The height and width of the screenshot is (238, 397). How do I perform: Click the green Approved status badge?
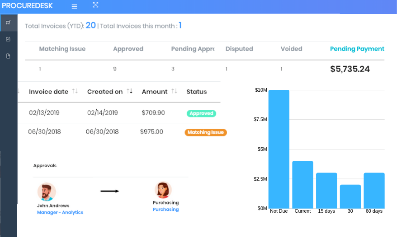tap(201, 113)
